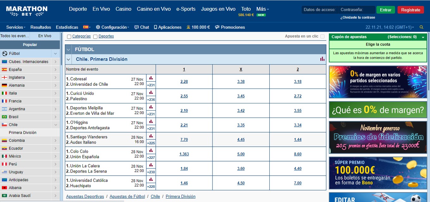The height and width of the screenshot is (202, 430).
Task: Open the Premios de fidelización banner
Action: (378, 138)
